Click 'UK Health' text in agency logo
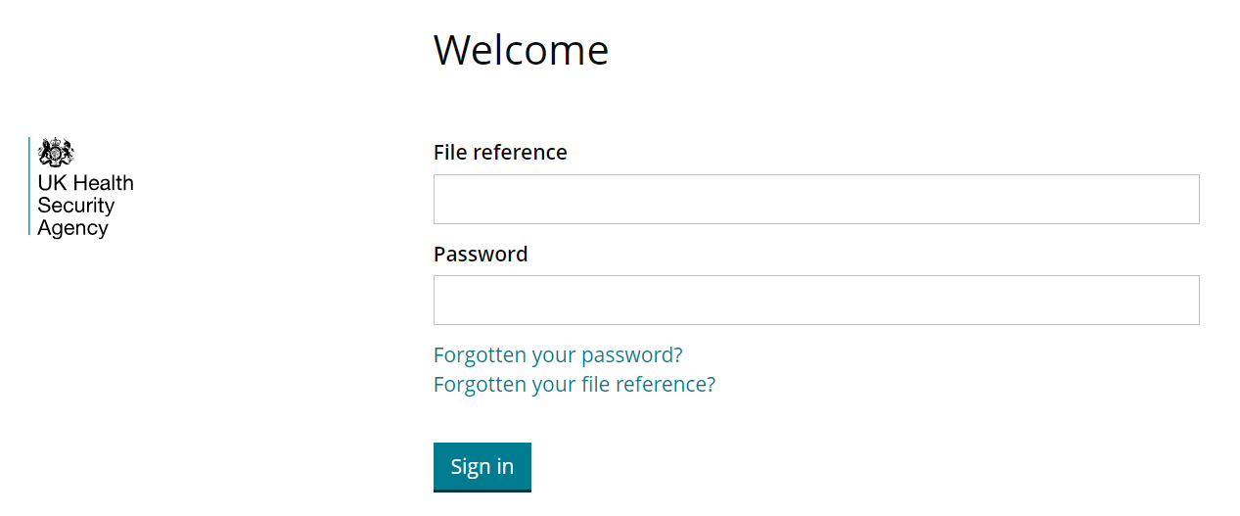1240x516 pixels. point(85,183)
